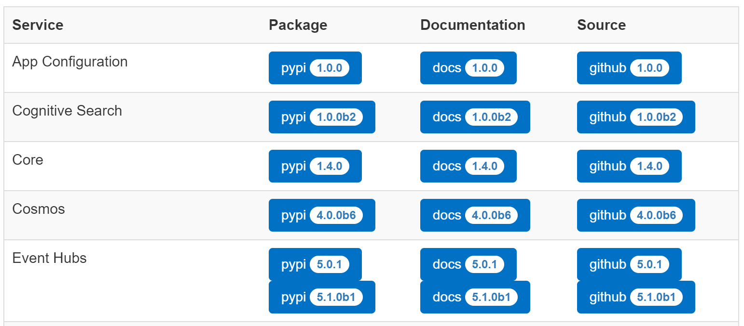Open the docs 4.0.0b6 badge for Cosmos

pos(475,215)
